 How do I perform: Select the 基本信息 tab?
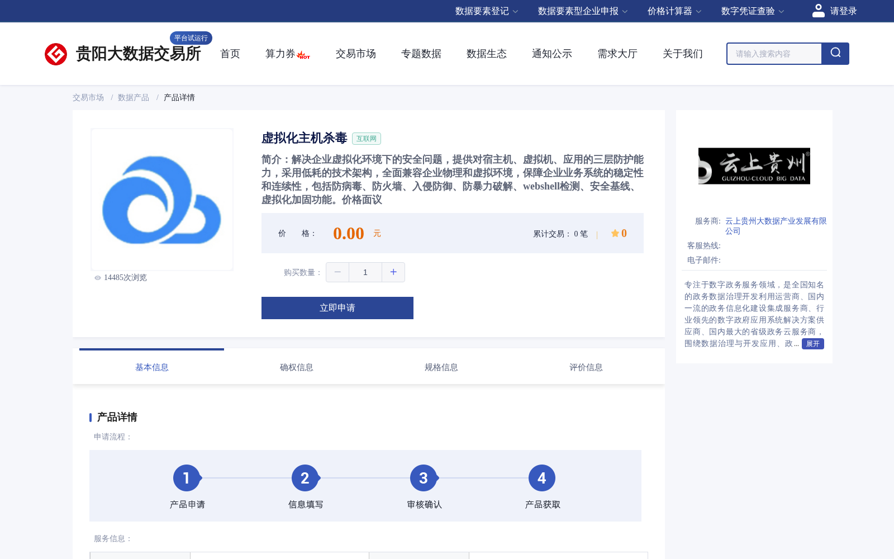[152, 367]
